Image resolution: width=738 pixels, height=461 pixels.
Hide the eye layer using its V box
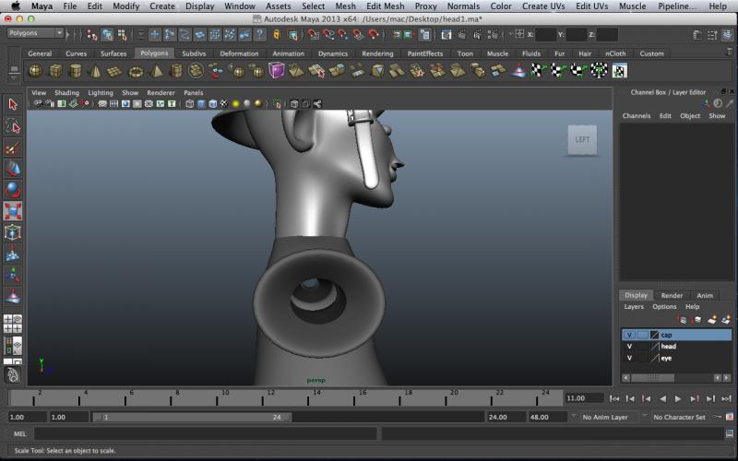[629, 358]
